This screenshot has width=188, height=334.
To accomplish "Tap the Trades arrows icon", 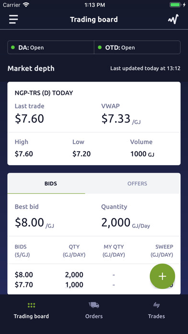I will (x=156, y=305).
